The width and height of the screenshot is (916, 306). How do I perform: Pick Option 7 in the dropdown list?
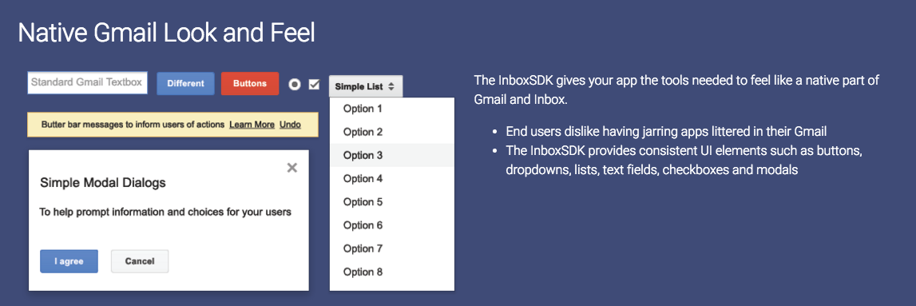point(392,248)
